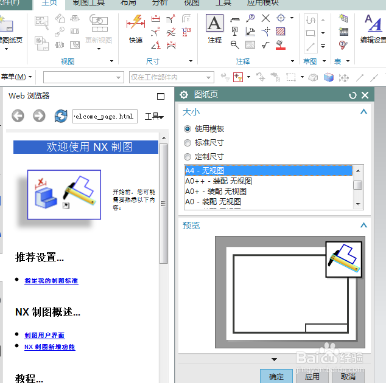Click the 取消 button

point(348,376)
